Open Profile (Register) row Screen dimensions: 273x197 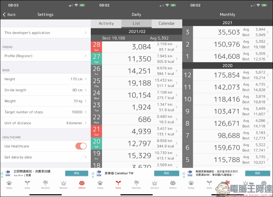point(45,56)
